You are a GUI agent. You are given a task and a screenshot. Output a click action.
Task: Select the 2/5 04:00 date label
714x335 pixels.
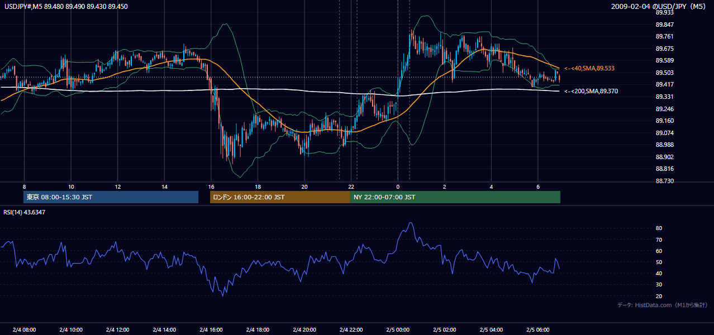(x=491, y=329)
